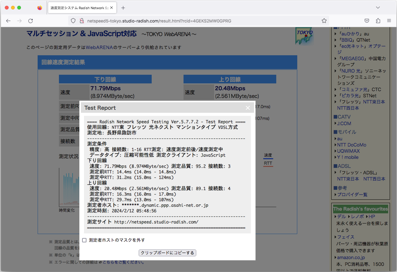This screenshot has width=397, height=272.
Task: Bookmark this page with the star icon
Action: click(324, 21)
